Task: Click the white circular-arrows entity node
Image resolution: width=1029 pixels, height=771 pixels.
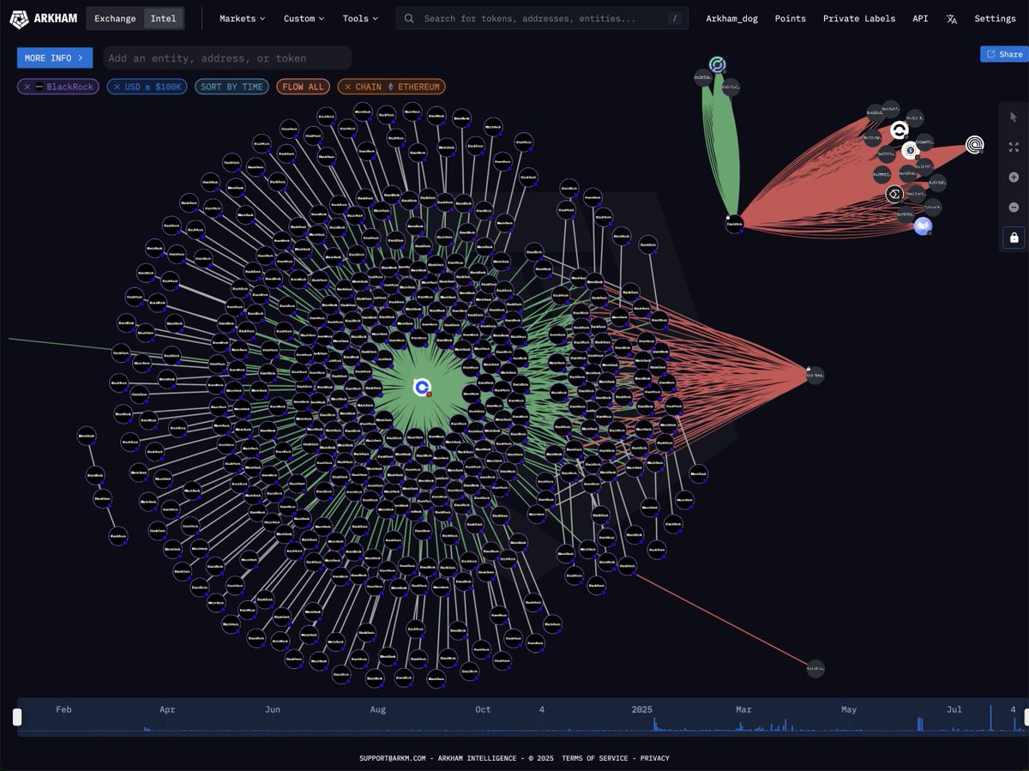Action: click(899, 130)
